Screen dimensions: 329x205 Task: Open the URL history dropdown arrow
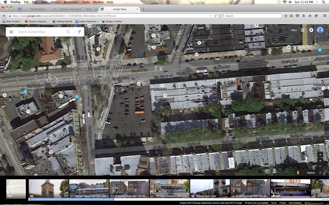(x=210, y=16)
